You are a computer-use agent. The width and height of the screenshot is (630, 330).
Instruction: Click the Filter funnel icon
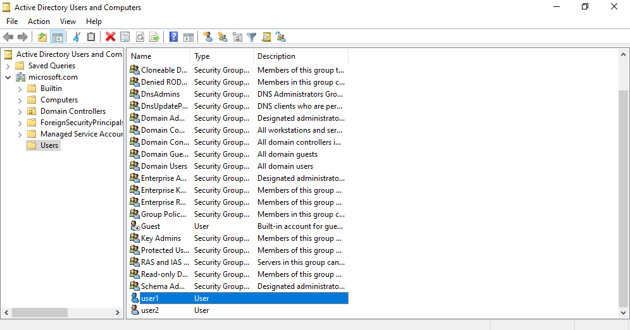(252, 37)
